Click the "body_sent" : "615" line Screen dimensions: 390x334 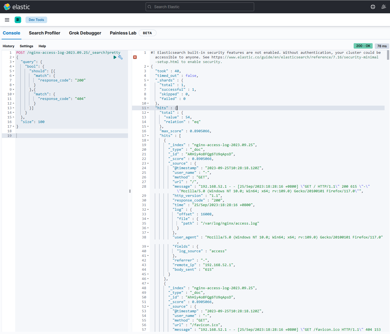click(x=193, y=270)
